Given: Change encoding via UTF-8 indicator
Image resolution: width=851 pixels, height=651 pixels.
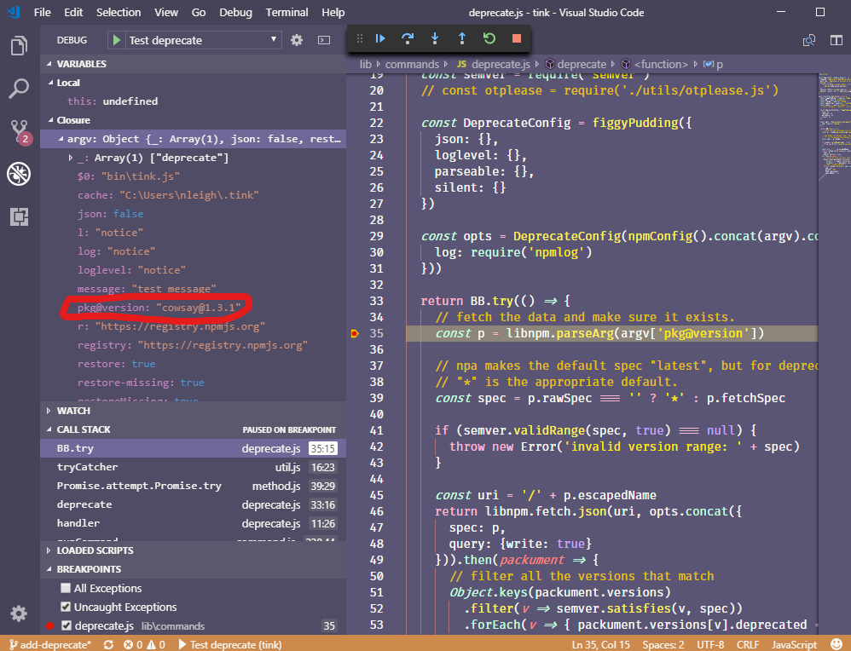Looking at the screenshot, I should click(x=710, y=644).
